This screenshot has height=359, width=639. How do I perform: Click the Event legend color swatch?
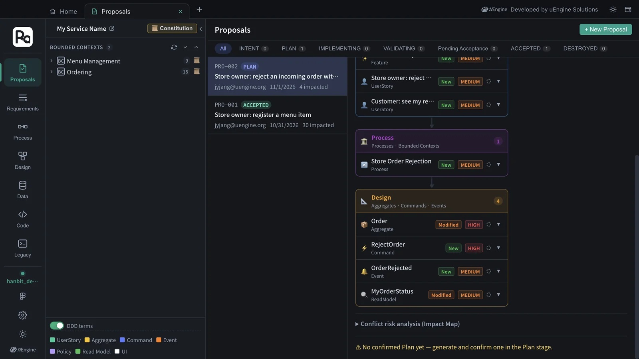click(159, 340)
